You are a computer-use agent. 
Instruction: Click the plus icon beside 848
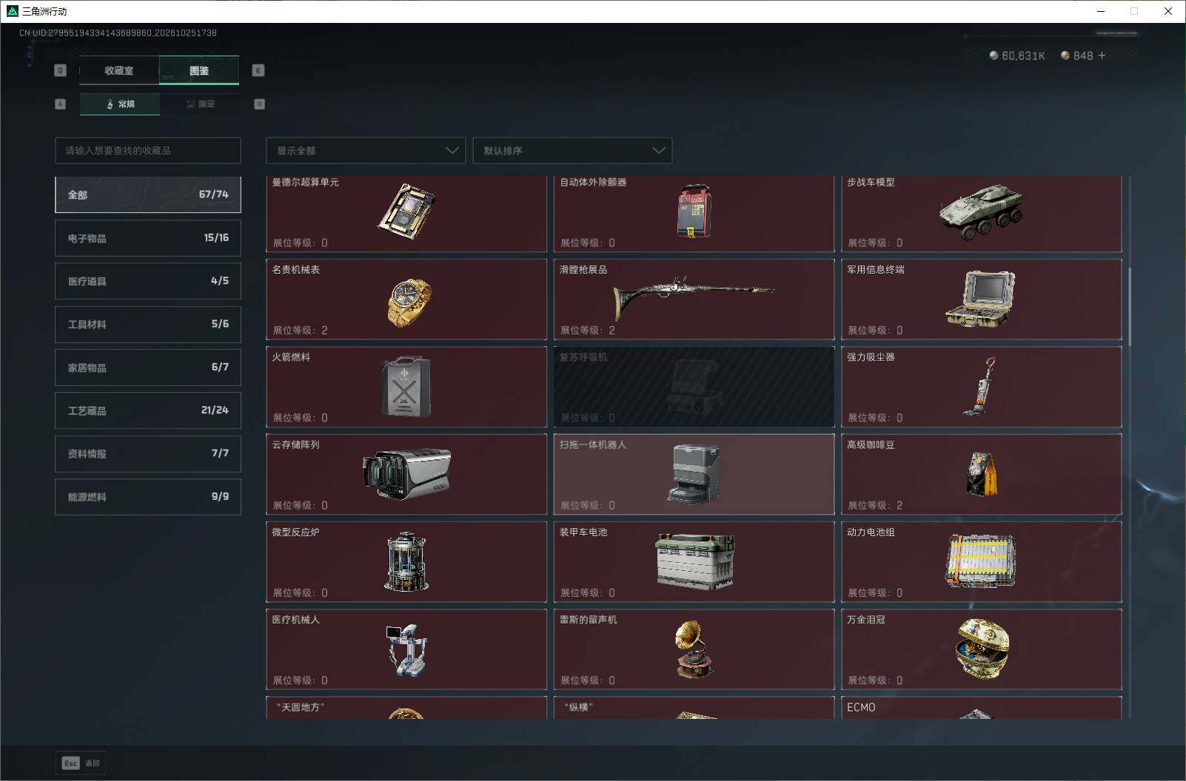pyautogui.click(x=1102, y=55)
